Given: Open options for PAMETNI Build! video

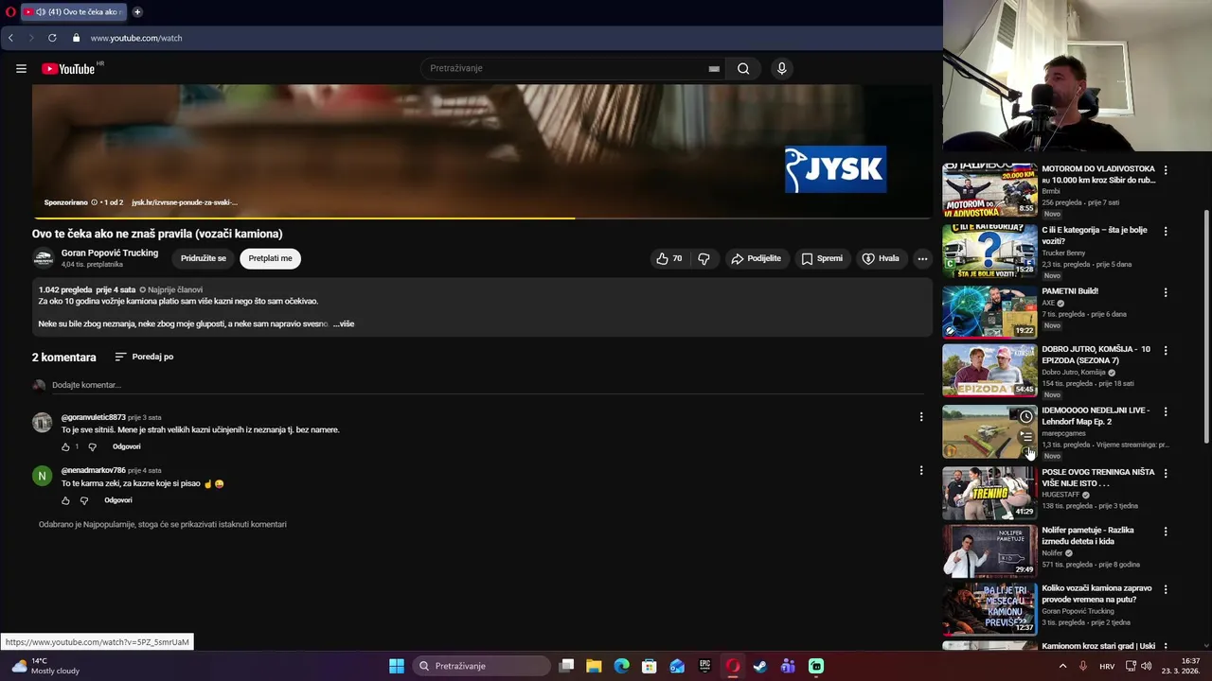Looking at the screenshot, I should pyautogui.click(x=1166, y=292).
